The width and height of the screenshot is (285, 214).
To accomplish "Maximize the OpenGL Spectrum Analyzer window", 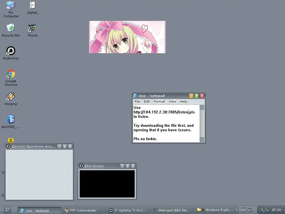I will pyautogui.click(x=65, y=147).
